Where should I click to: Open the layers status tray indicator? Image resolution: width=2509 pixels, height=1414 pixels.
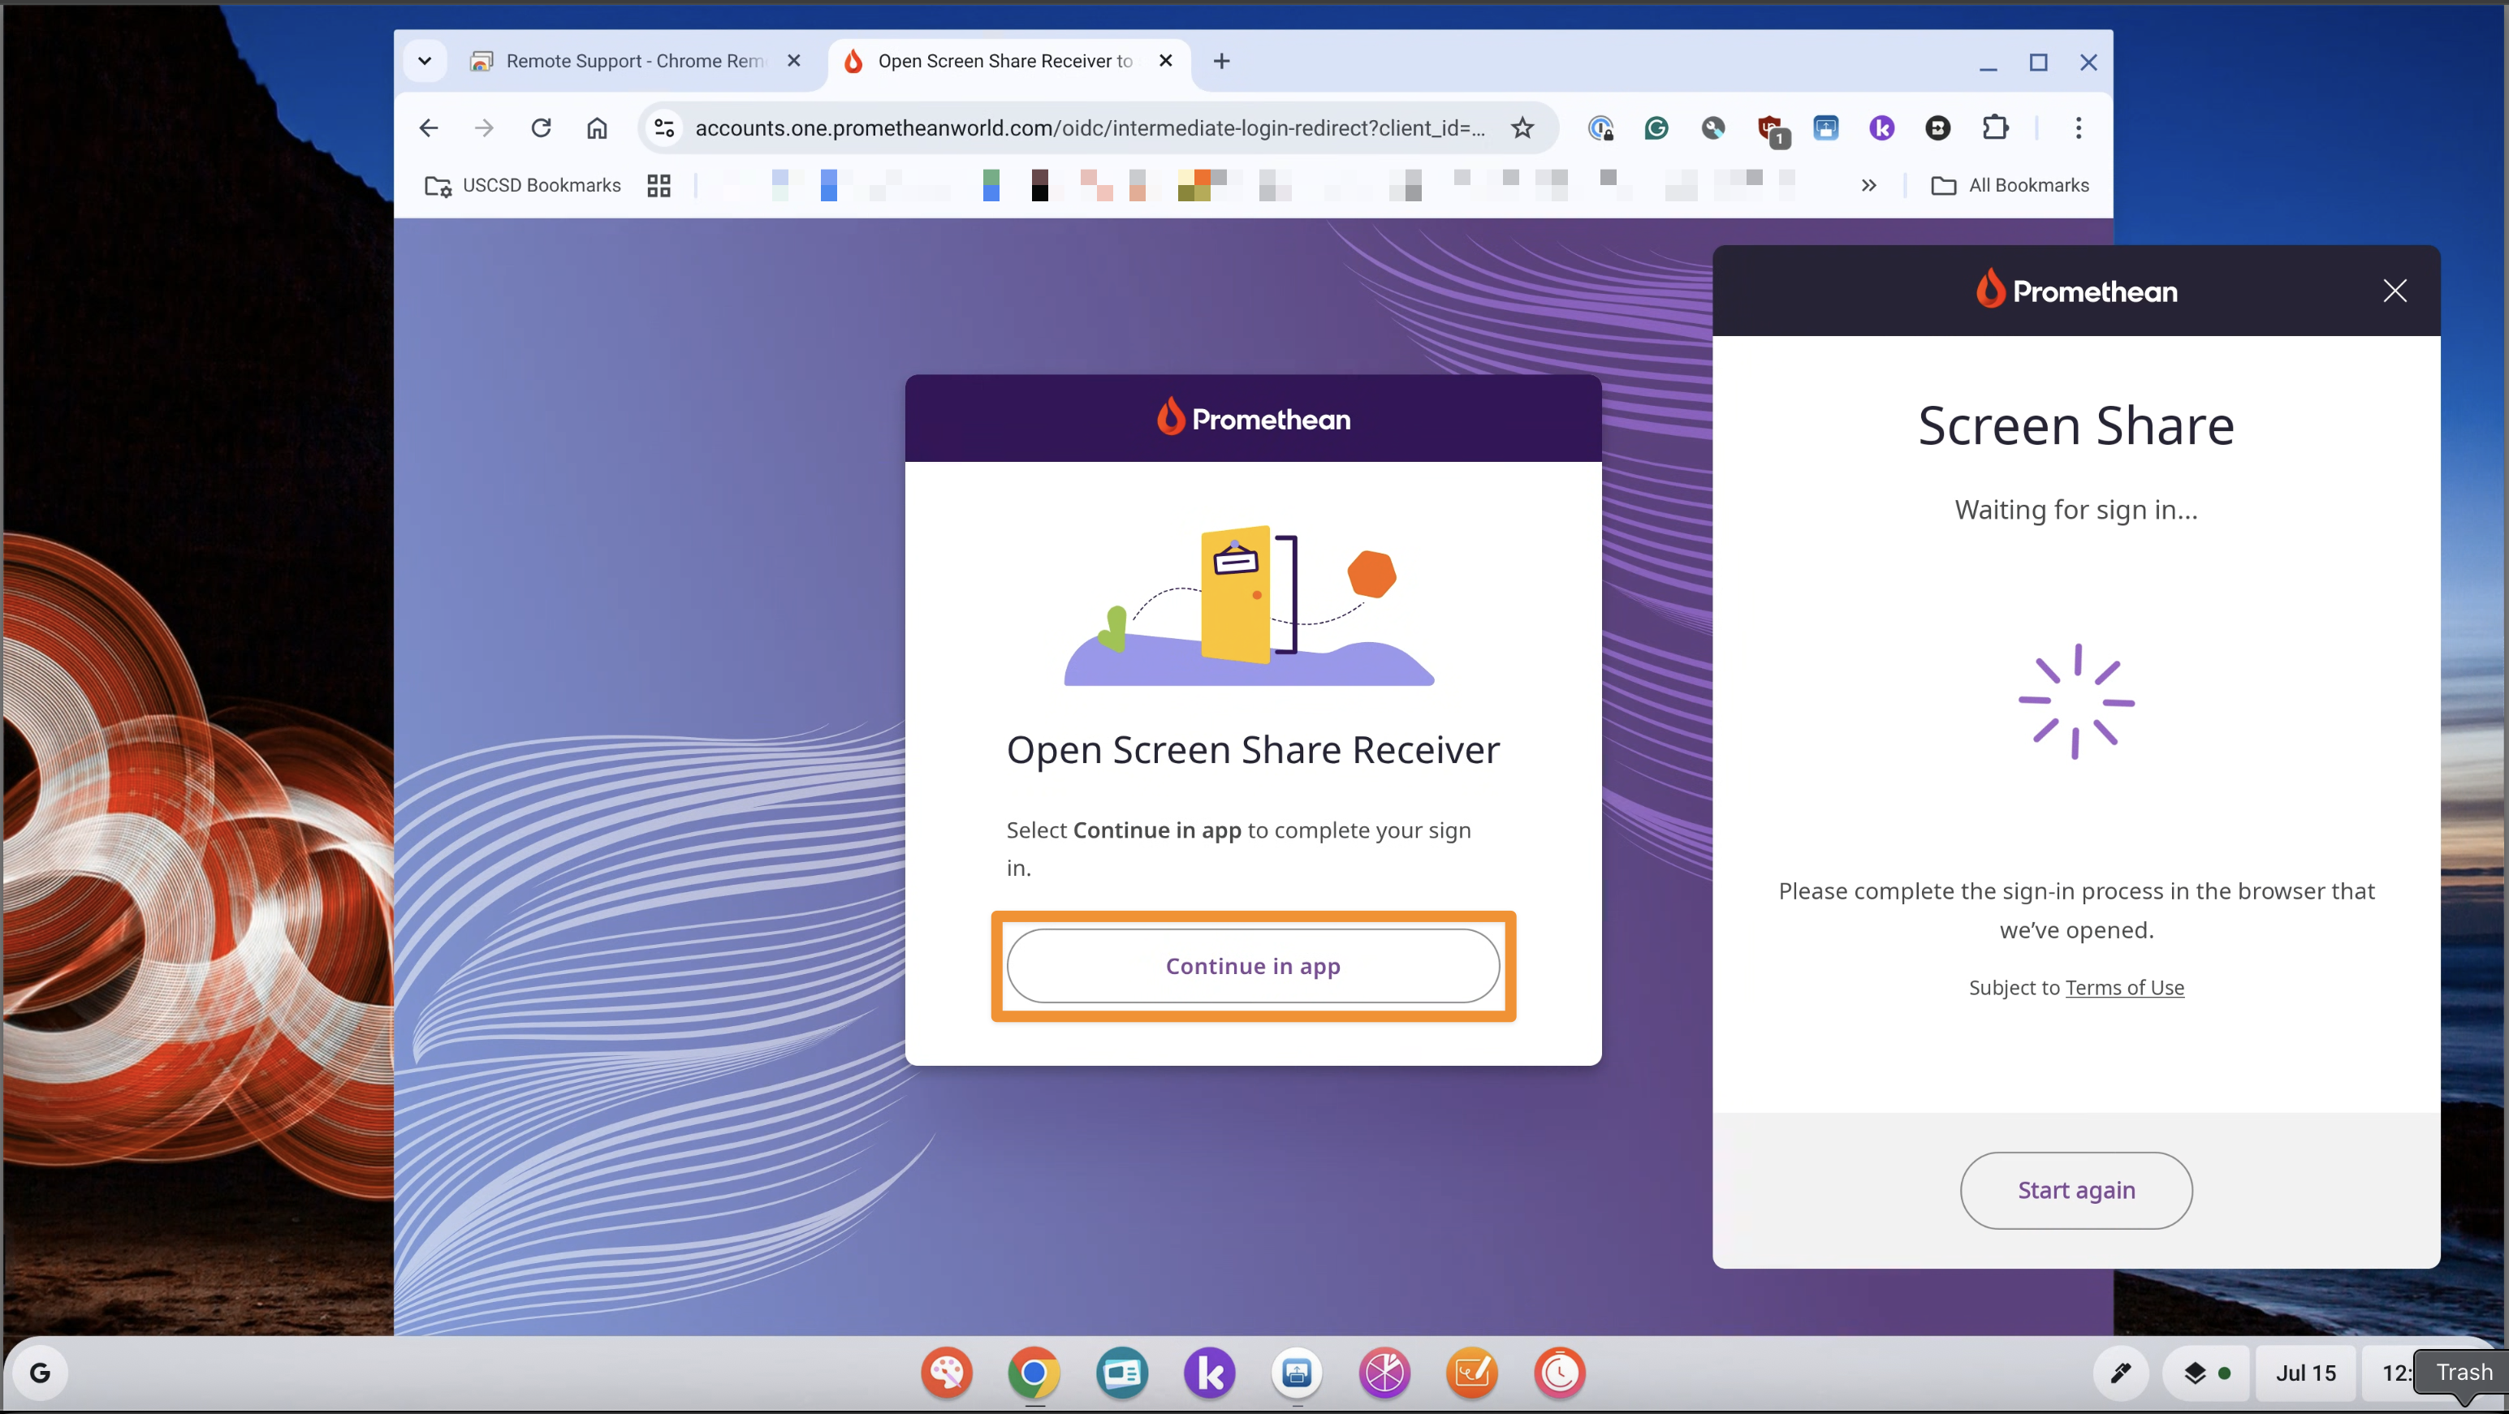(x=2205, y=1372)
